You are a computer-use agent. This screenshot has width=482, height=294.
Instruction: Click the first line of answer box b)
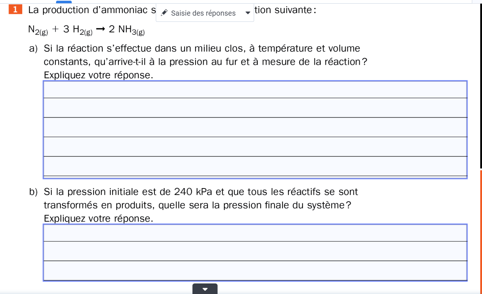(255, 233)
